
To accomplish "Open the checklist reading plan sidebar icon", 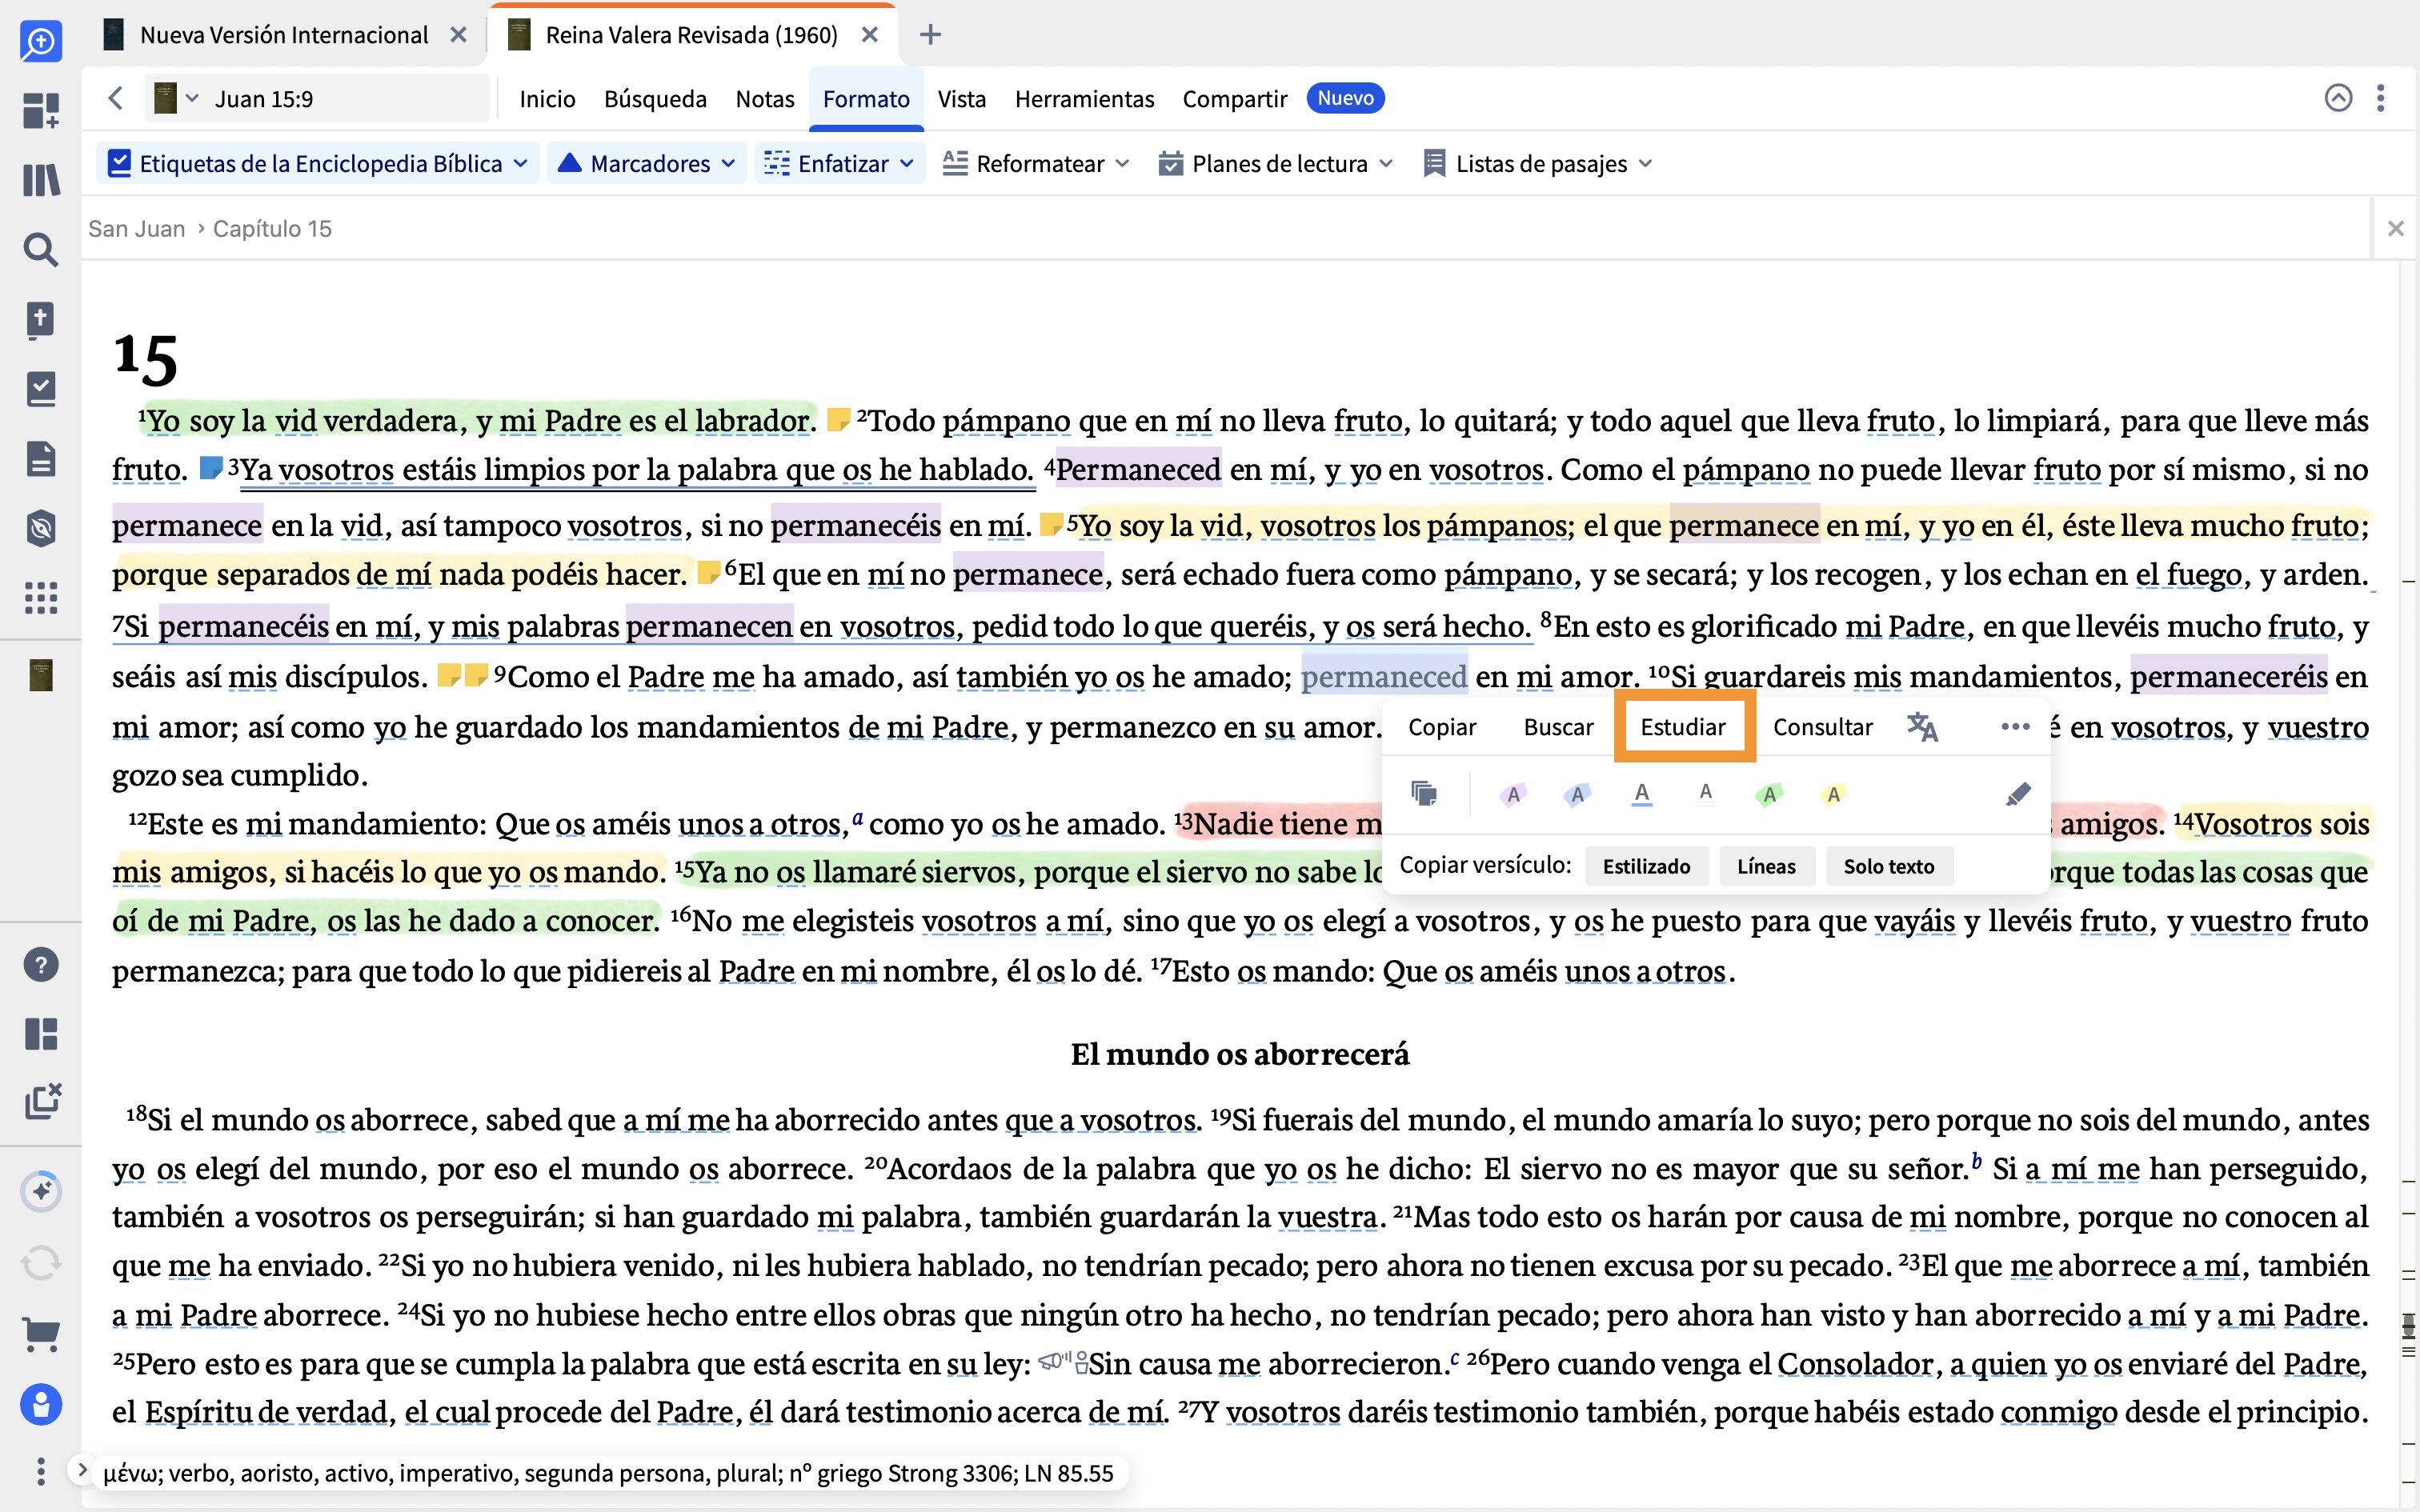I will 41,389.
